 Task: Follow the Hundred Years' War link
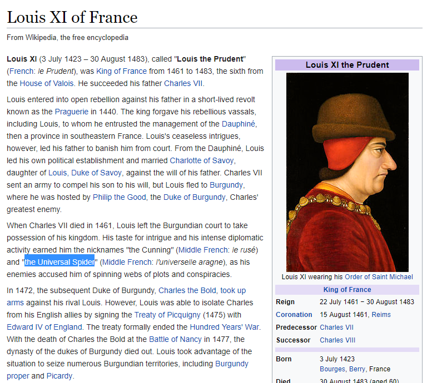pyautogui.click(x=224, y=327)
